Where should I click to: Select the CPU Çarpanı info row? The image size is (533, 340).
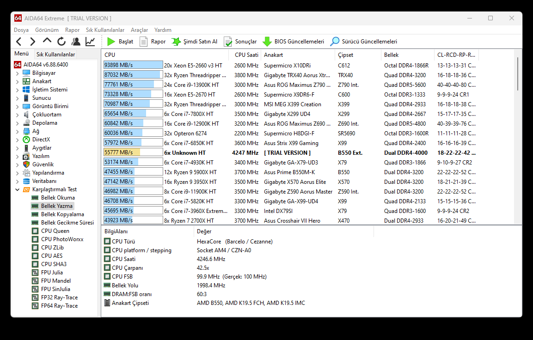click(x=238, y=267)
